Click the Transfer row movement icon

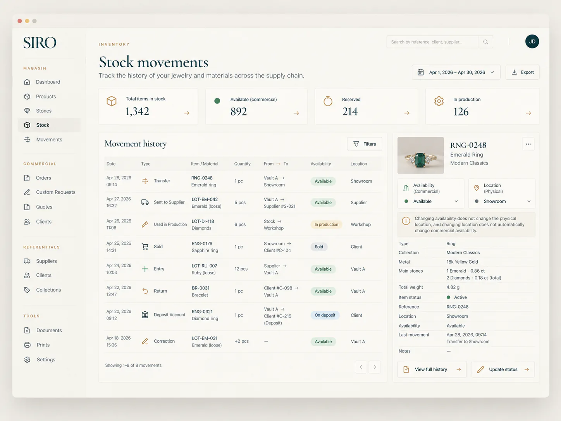[145, 181]
